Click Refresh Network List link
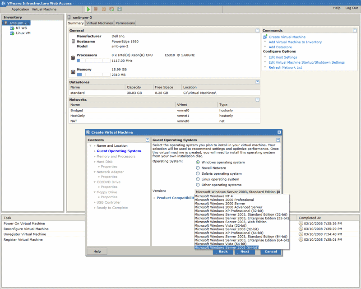Image resolution: width=361 pixels, height=289 pixels. tap(285, 67)
